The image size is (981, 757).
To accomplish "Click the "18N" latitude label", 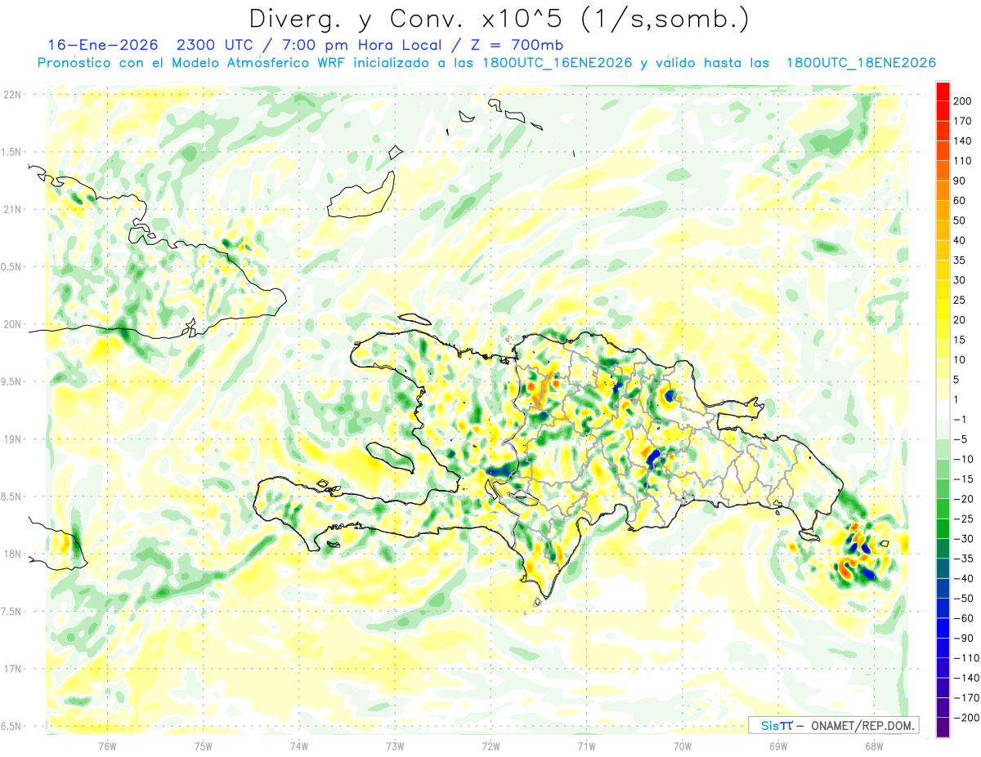I will tap(12, 554).
